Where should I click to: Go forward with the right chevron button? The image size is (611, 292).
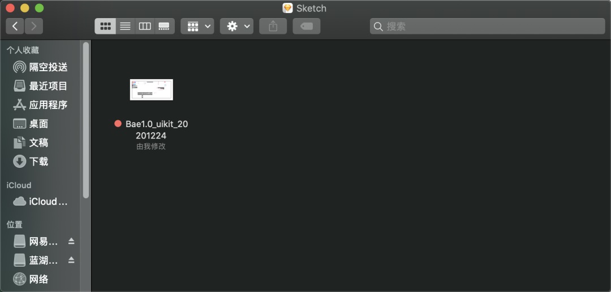coord(34,26)
